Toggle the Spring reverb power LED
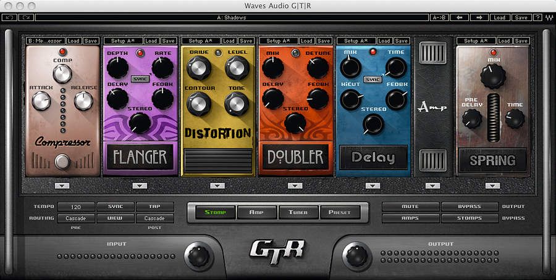Screen dimensions: 556x280 pyautogui.click(x=493, y=52)
